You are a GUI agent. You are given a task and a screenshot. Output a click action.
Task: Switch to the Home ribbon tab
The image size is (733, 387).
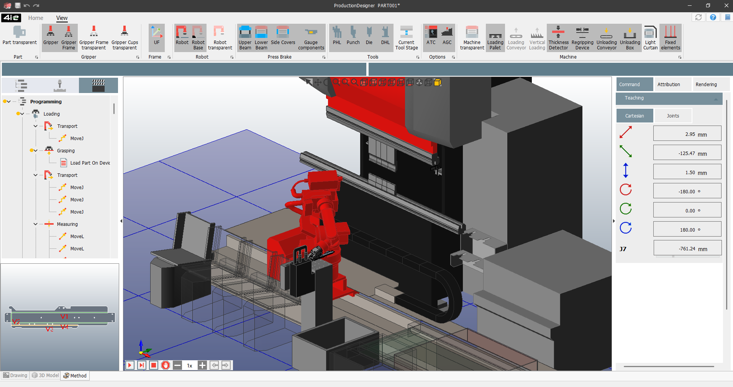(x=36, y=18)
